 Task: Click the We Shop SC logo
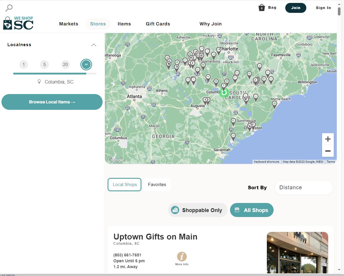[x=18, y=22]
